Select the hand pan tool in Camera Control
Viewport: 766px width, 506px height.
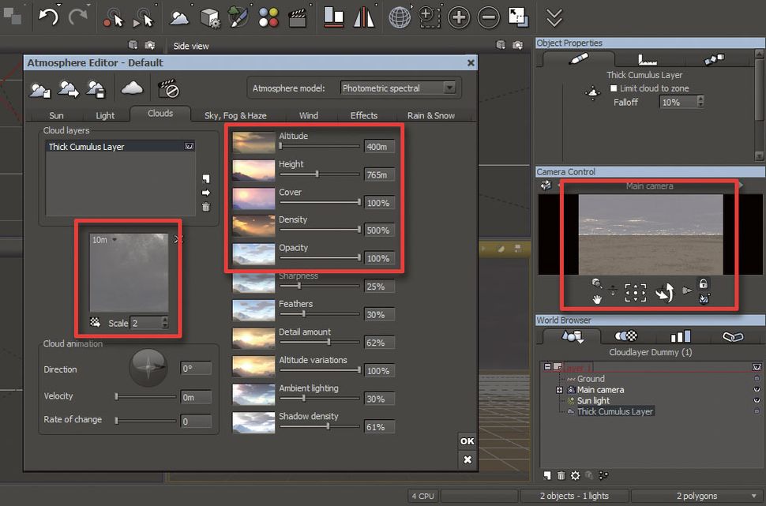click(x=597, y=299)
